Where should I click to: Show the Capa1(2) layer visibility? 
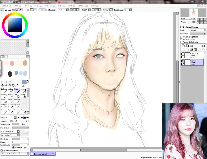183,54
